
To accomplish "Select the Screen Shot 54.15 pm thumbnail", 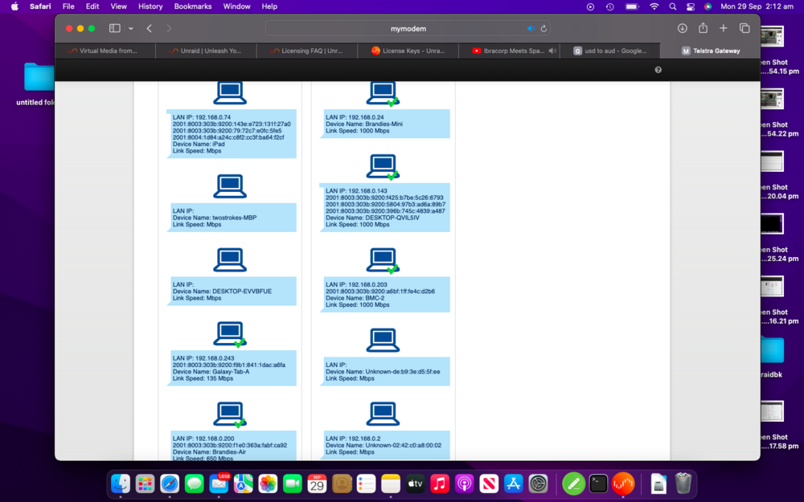I will point(772,37).
